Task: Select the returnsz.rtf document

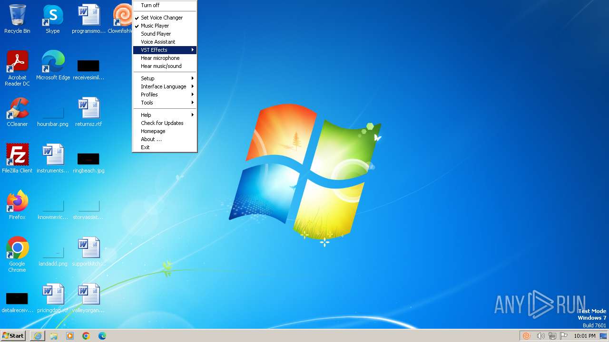Action: click(x=88, y=112)
